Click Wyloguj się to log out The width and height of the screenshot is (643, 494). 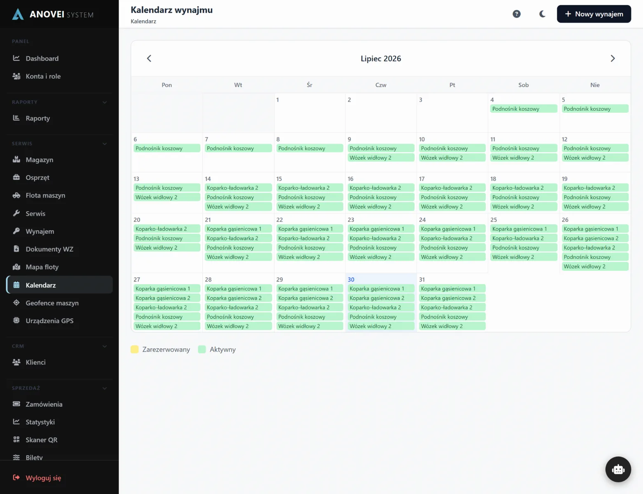point(43,478)
